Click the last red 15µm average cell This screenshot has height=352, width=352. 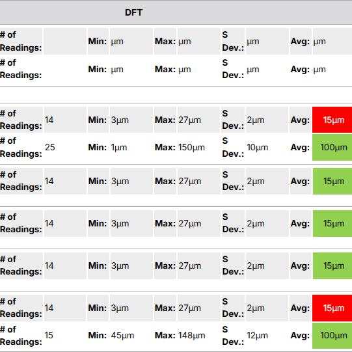(332, 308)
